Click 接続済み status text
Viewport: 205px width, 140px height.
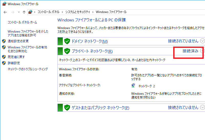point(190,51)
